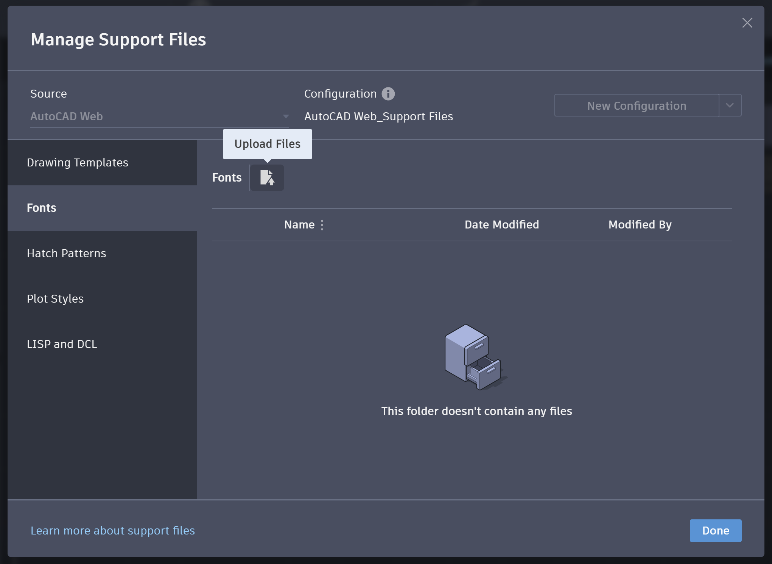Open the Name column options menu
Image resolution: width=772 pixels, height=564 pixels.
pos(322,225)
